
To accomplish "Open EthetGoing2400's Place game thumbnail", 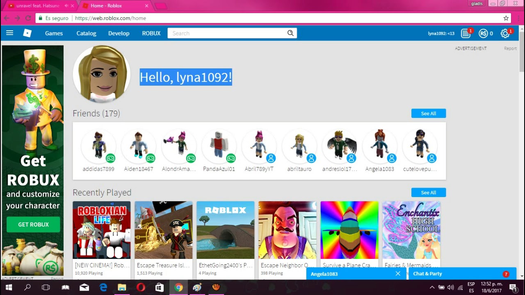I will tap(226, 230).
